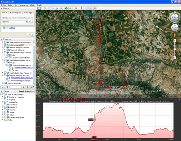Click the zoom slider track
The height and width of the screenshot is (141, 181).
click(x=175, y=49)
